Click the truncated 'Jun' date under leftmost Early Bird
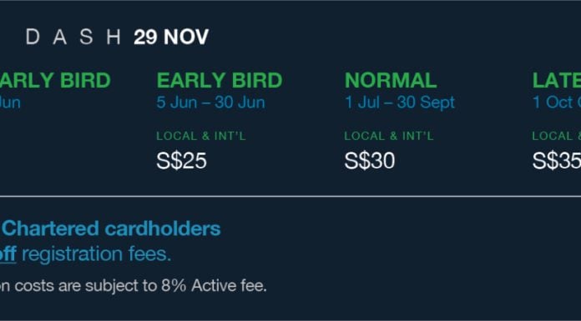Viewport: 581px width, 321px height. [10, 103]
